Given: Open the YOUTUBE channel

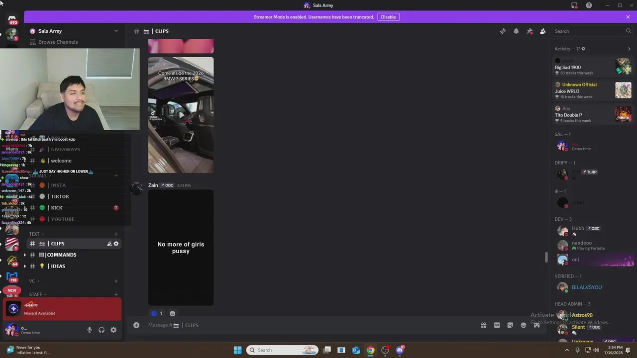Looking at the screenshot, I should pyautogui.click(x=74, y=219).
